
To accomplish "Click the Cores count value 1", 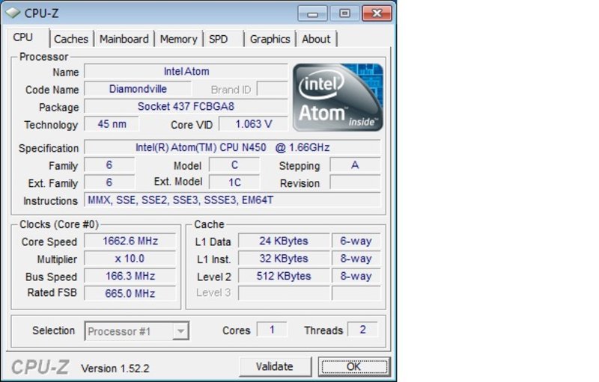I will pos(272,330).
